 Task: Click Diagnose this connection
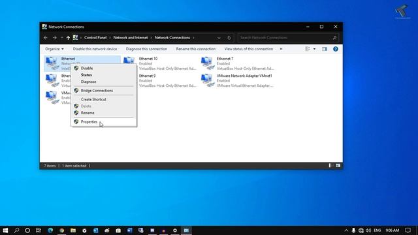point(146,49)
